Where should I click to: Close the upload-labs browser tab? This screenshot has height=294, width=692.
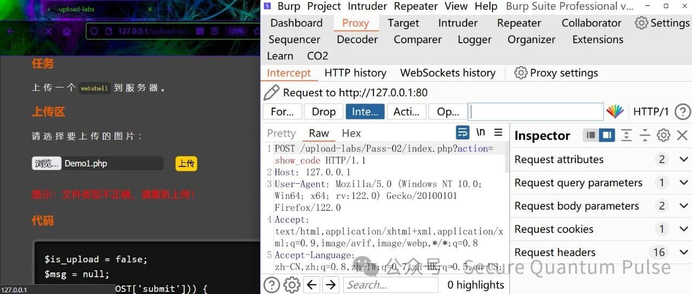tap(149, 9)
